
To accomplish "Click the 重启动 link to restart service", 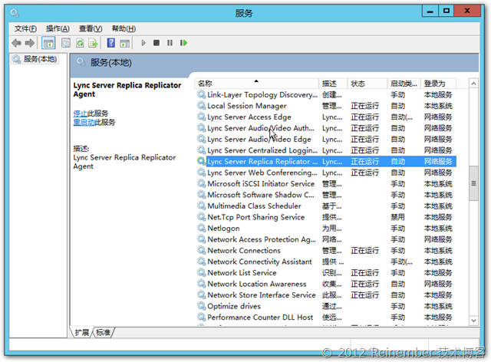I will click(84, 122).
